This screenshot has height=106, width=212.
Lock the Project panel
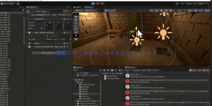[x=119, y=67]
